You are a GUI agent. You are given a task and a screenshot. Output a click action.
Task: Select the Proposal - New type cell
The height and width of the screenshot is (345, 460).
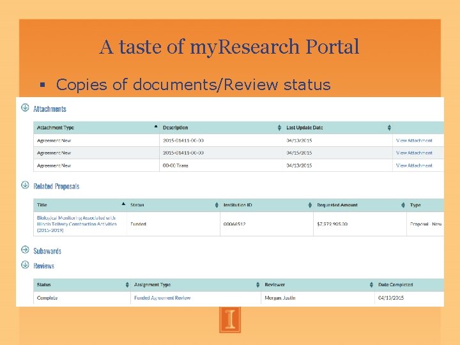point(425,224)
